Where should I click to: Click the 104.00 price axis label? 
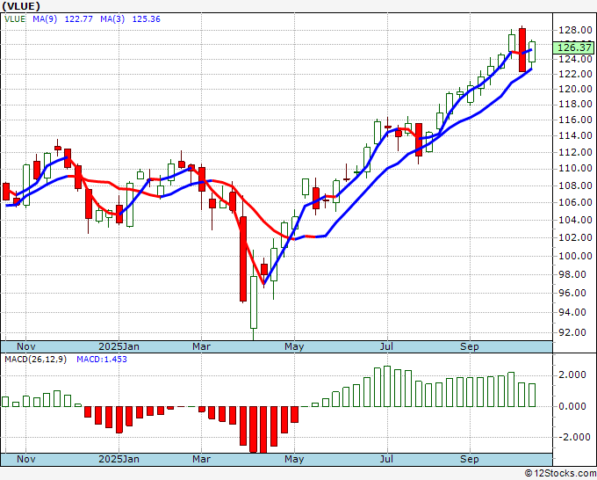pyautogui.click(x=575, y=220)
